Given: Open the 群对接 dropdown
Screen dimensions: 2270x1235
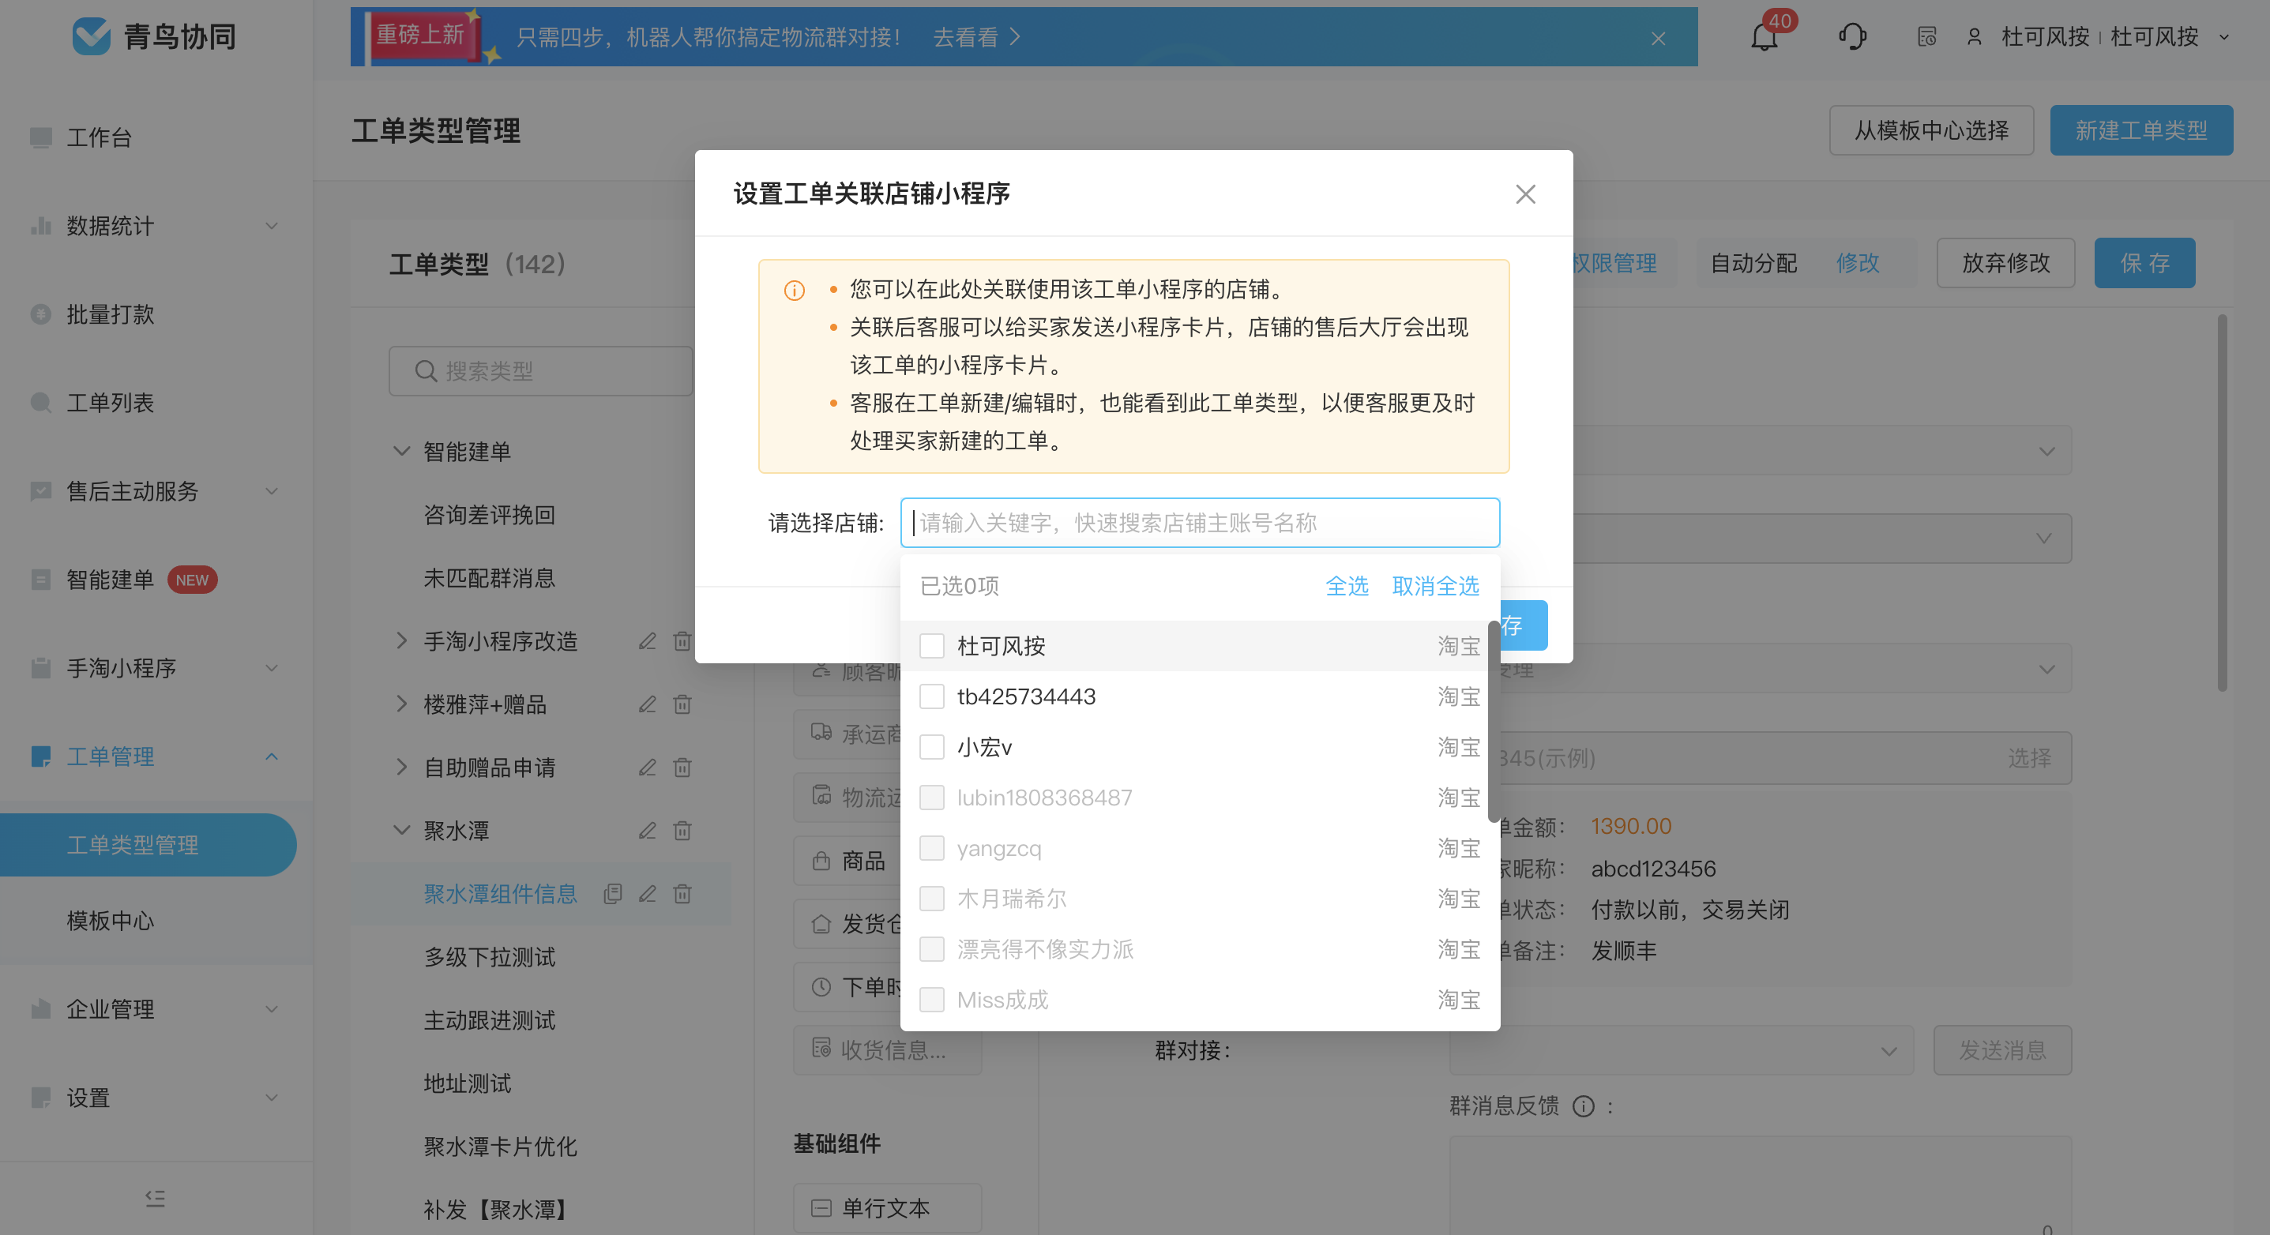Looking at the screenshot, I should click(x=1682, y=1050).
